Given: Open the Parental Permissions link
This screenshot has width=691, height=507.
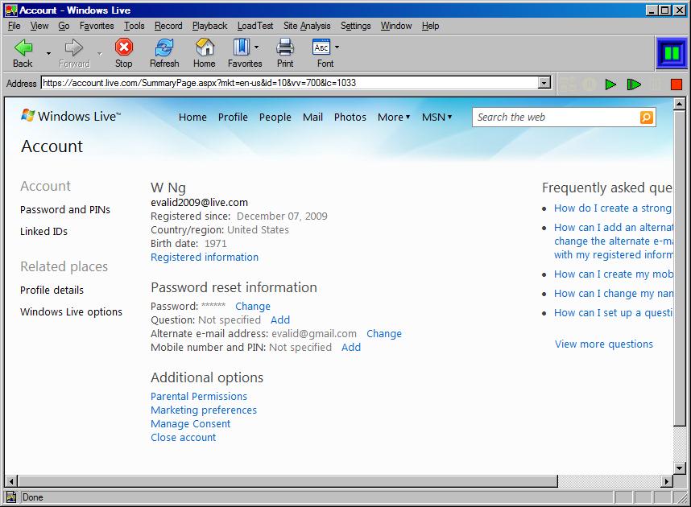Looking at the screenshot, I should pos(199,397).
